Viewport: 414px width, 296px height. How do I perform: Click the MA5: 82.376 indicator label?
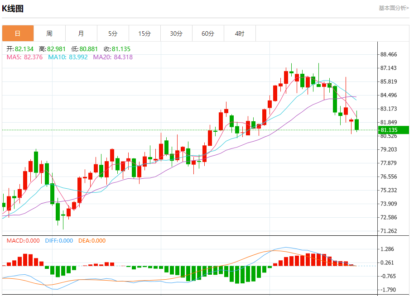coord(24,57)
